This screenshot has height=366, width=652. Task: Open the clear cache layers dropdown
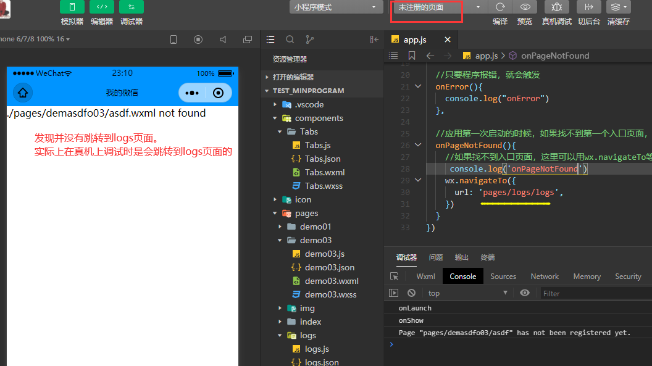click(618, 7)
